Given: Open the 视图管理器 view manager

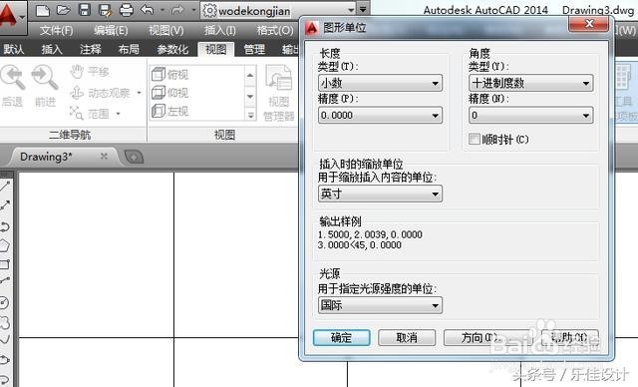Looking at the screenshot, I should coord(279,93).
